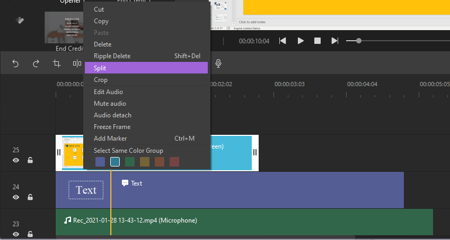Click right trim handle of screen clip
Image resolution: width=450 pixels, height=240 pixels.
tap(255, 152)
